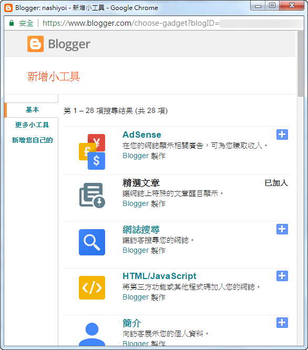Viewport: 308px width, 350px height.
Task: Click the HTML/JavaScript code bracket icon
Action: point(92,287)
